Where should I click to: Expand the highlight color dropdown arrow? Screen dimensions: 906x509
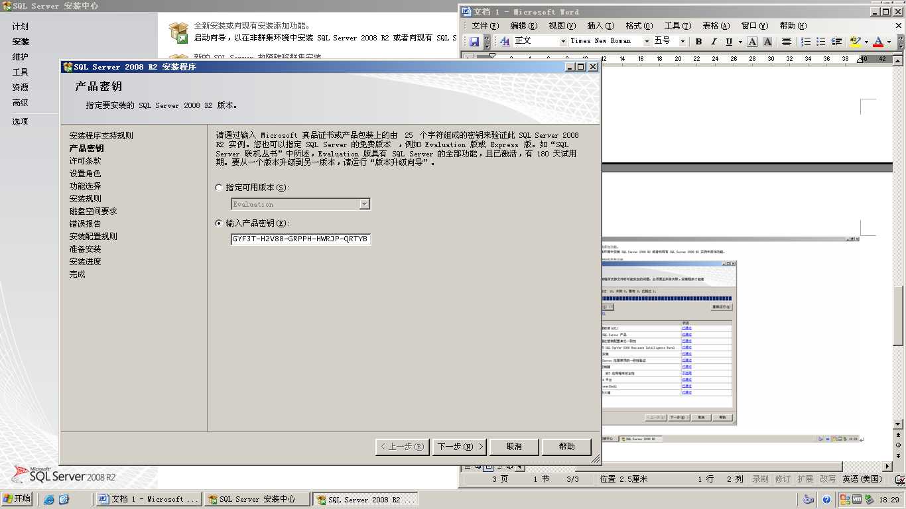(x=866, y=41)
